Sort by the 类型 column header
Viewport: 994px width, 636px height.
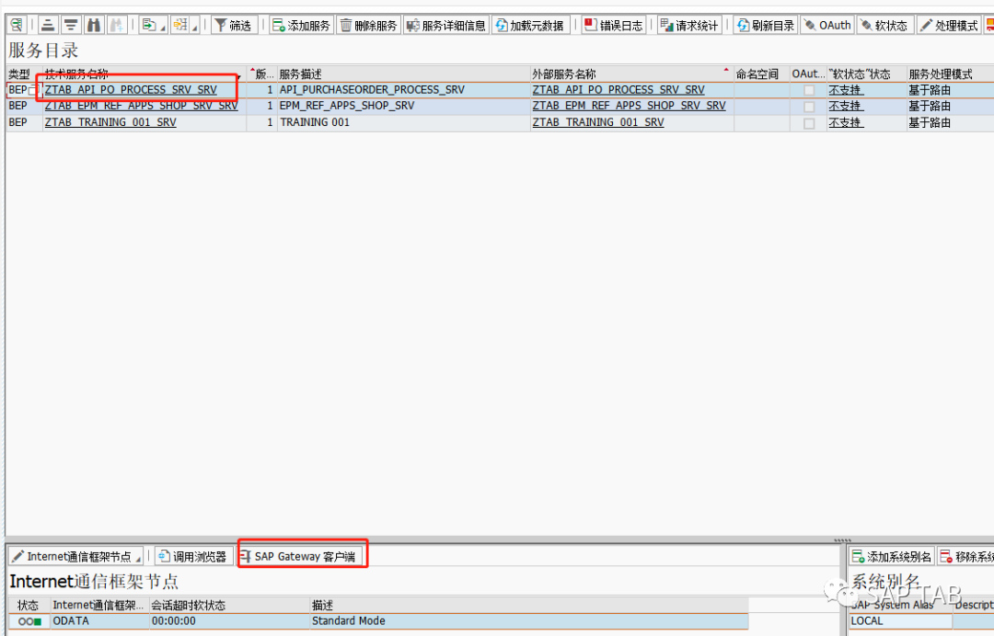pos(24,74)
